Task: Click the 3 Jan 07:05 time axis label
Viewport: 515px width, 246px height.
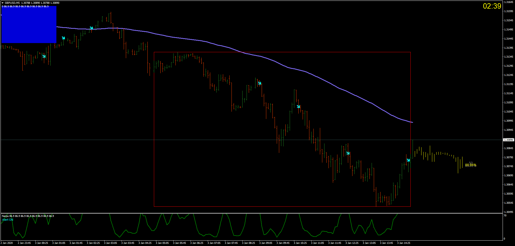Action: [x=214, y=243]
